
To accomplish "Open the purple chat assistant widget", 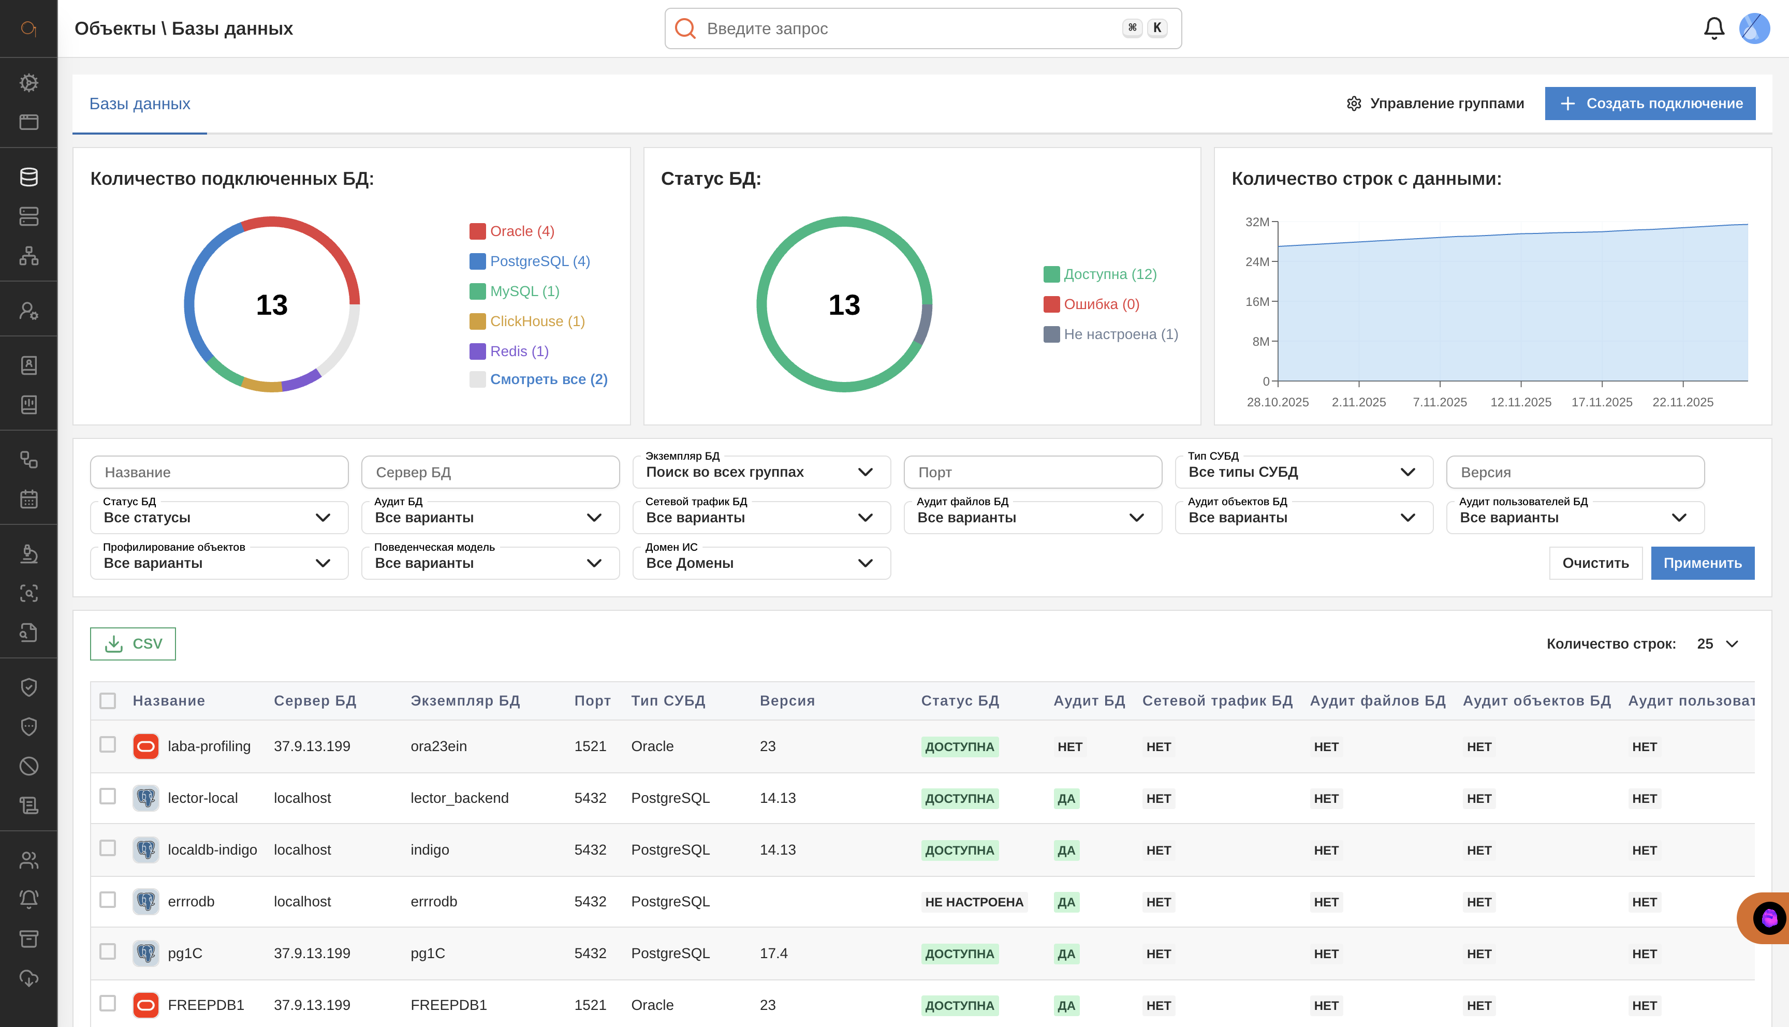I will tap(1768, 918).
